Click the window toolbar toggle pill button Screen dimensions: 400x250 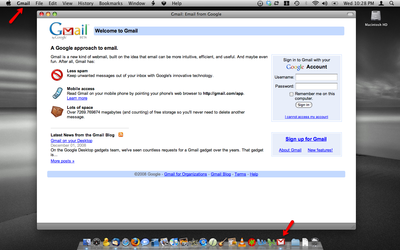click(x=350, y=14)
